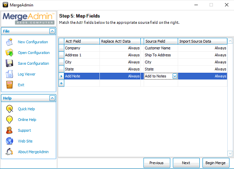Open the Online Help link
The height and width of the screenshot is (169, 234).
[27, 120]
